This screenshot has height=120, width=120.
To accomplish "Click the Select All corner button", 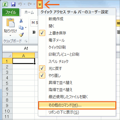I will coord(7,55).
